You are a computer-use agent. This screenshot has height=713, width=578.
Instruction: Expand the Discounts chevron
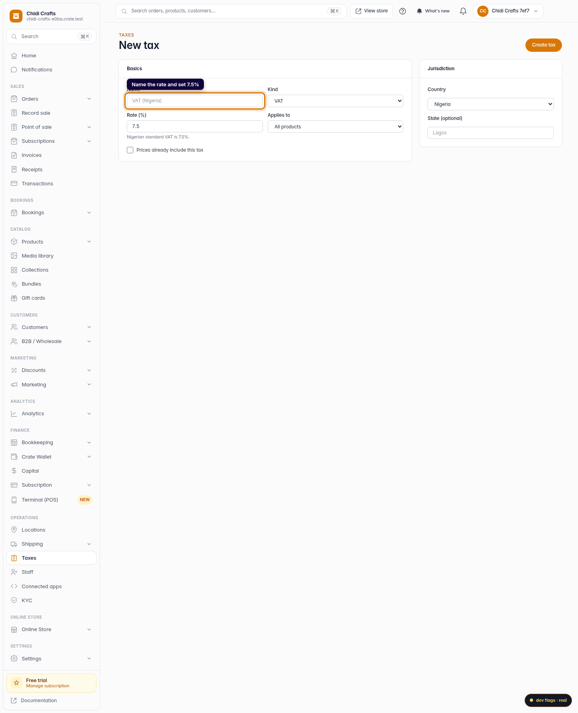pos(89,370)
